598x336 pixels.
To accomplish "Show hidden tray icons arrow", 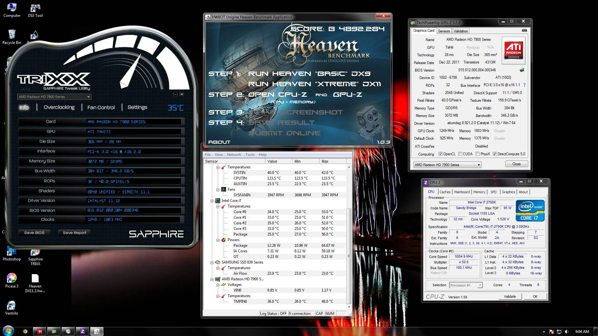I will 544,332.
